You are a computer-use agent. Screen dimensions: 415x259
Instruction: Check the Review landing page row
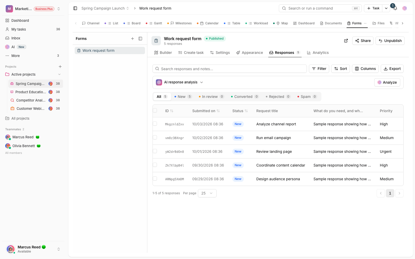coord(155,151)
